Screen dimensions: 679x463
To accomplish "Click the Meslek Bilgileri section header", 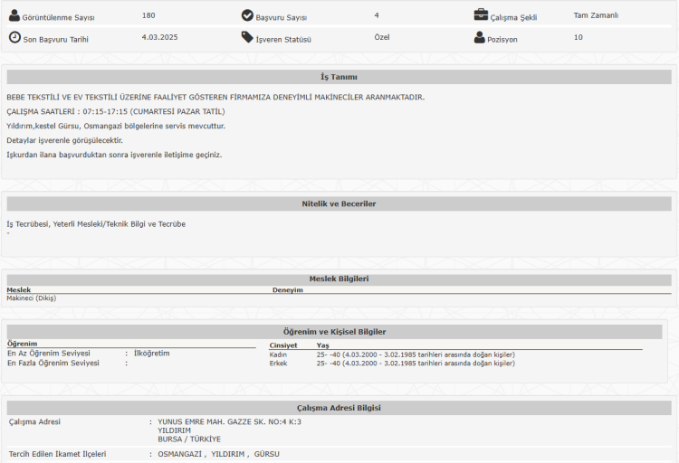I will pyautogui.click(x=339, y=279).
